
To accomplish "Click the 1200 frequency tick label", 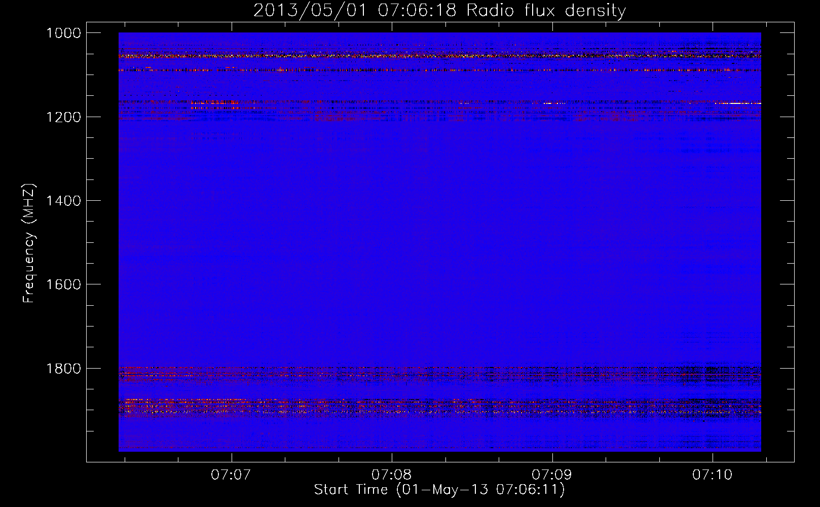I will point(63,117).
